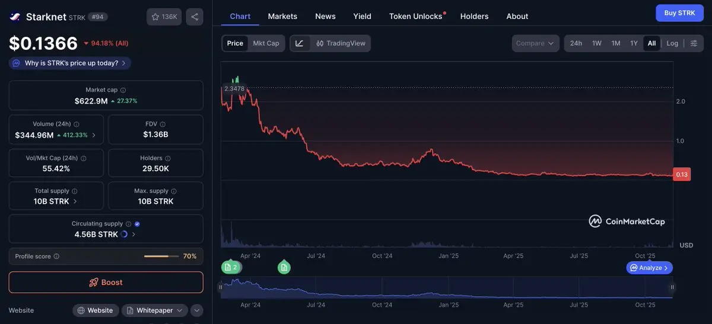The image size is (712, 324).
Task: Open the Compare dropdown
Action: (x=535, y=43)
